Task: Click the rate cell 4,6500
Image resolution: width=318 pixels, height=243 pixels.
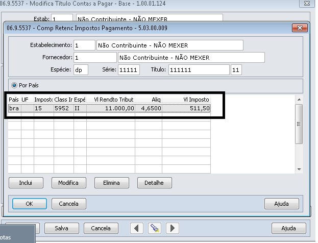Action: click(x=149, y=108)
